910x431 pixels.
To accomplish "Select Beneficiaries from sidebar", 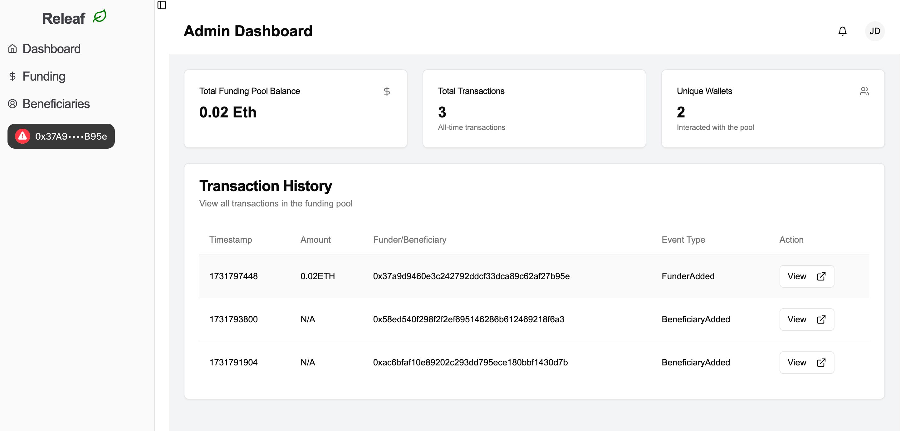I will [56, 103].
